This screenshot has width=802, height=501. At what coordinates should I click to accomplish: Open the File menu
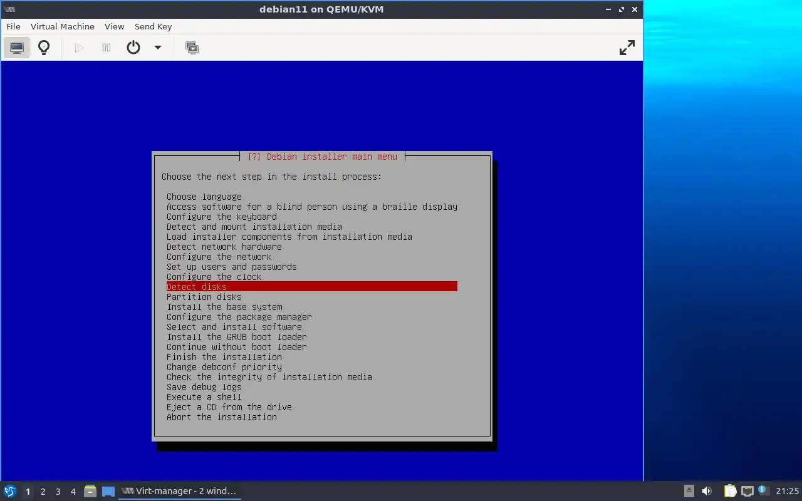coord(13,26)
